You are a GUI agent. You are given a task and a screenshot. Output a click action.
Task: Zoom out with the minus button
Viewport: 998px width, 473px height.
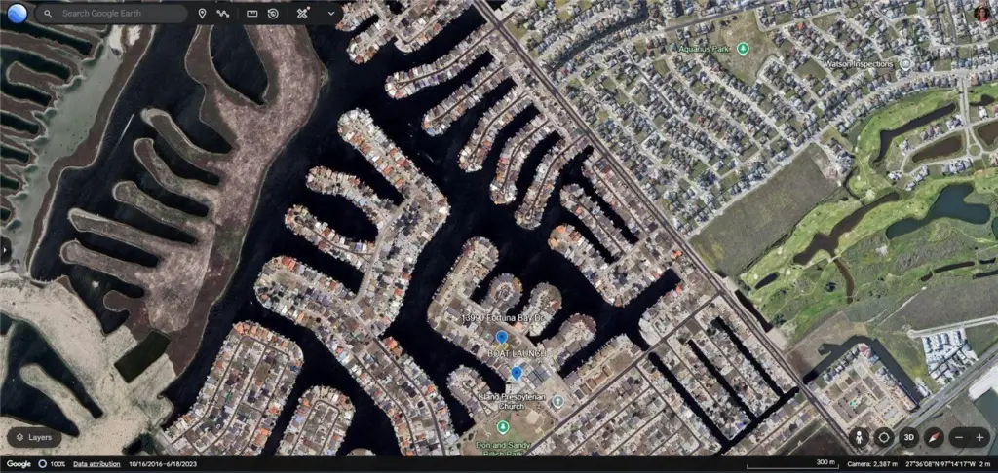[959, 437]
